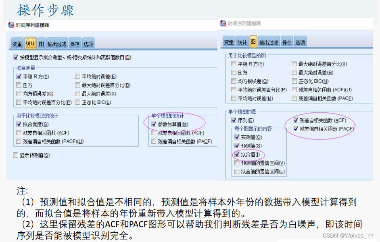Click the 操作步骤 slide heading
380x242 pixels.
[x=46, y=11]
